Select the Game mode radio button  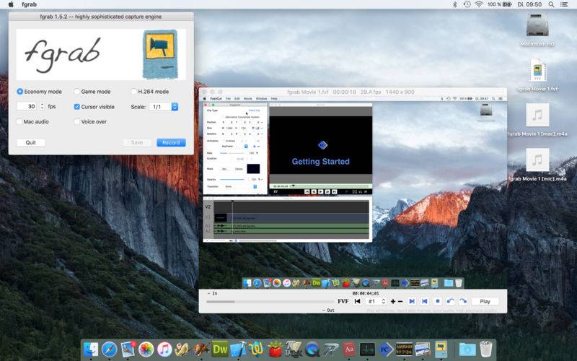tap(77, 92)
